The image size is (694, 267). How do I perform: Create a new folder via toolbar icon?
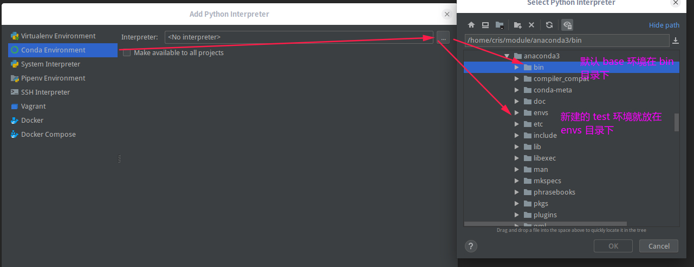click(517, 25)
